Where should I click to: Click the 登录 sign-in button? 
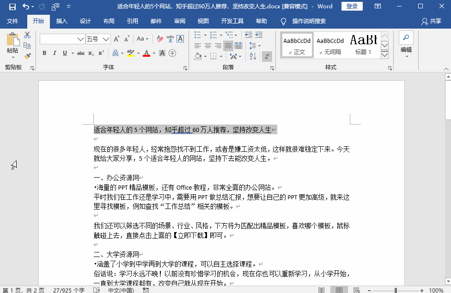pyautogui.click(x=352, y=6)
